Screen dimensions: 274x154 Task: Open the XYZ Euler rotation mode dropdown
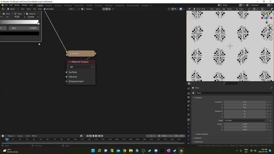(x=245, y=121)
